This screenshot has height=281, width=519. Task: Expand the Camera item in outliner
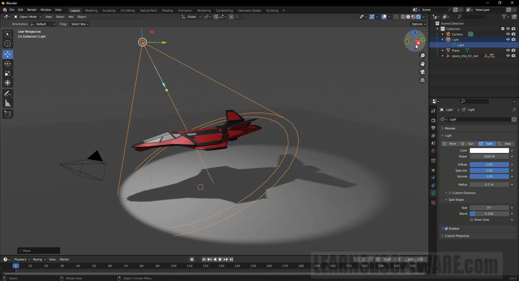pyautogui.click(x=443, y=34)
